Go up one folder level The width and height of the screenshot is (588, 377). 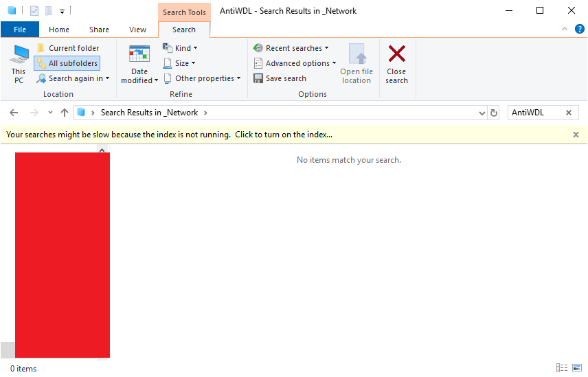click(x=65, y=113)
